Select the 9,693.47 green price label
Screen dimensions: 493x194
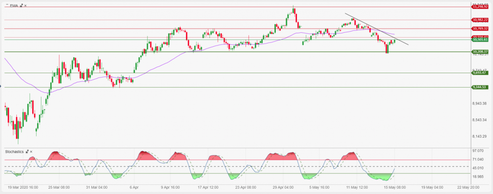480,73
